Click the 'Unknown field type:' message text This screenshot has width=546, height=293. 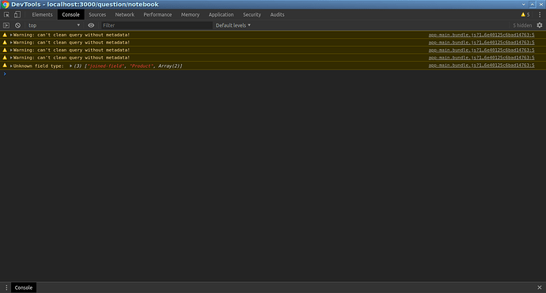[39, 66]
